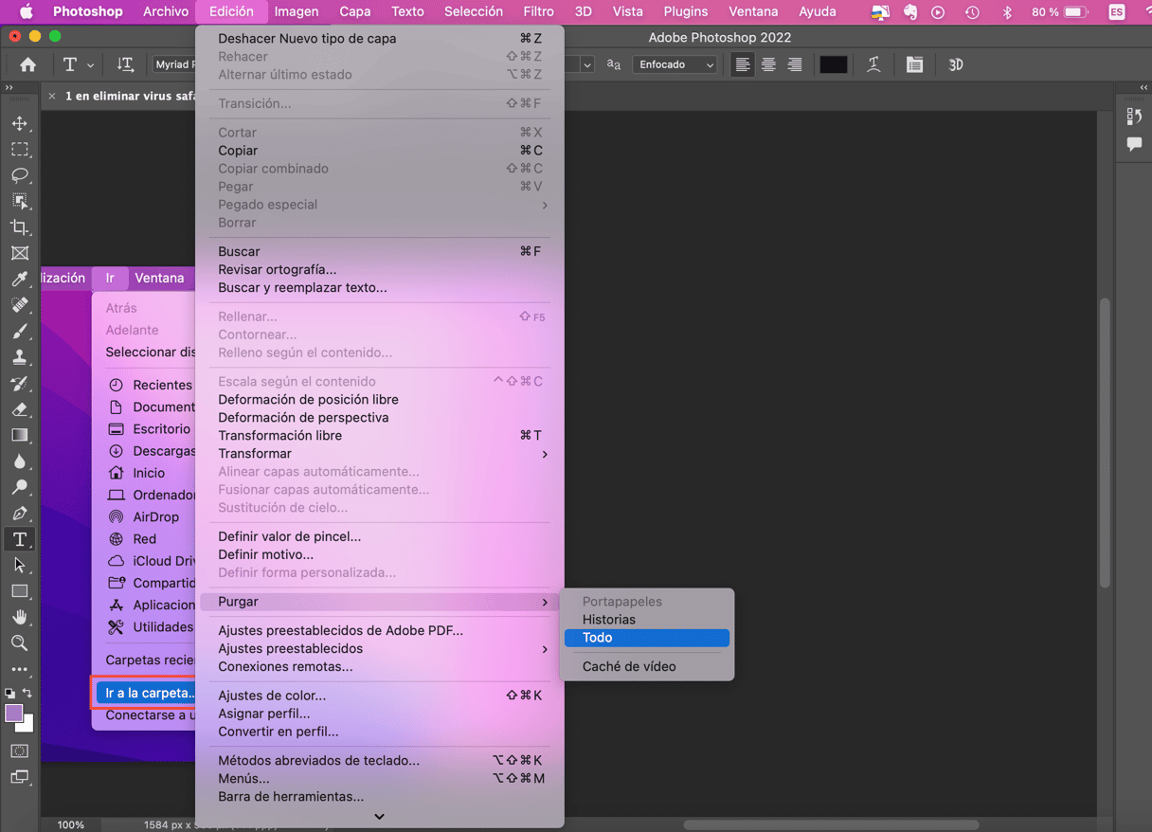1152x832 pixels.
Task: Reset default foreground and background colors
Action: point(9,694)
